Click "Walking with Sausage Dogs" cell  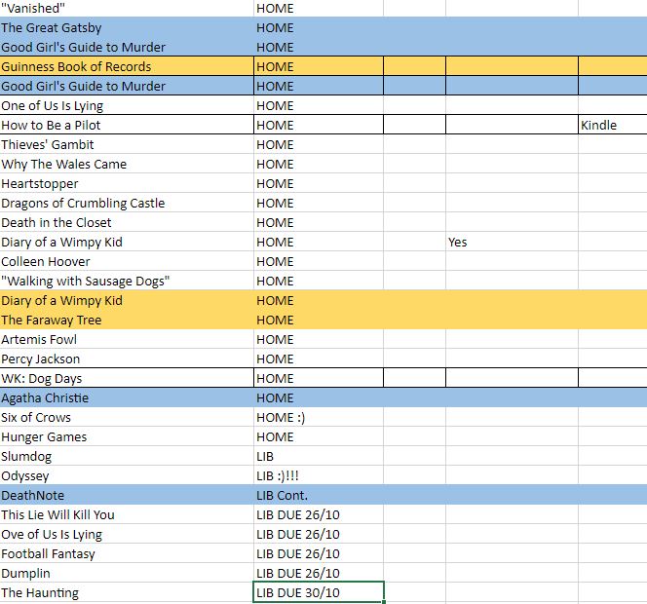coord(127,281)
